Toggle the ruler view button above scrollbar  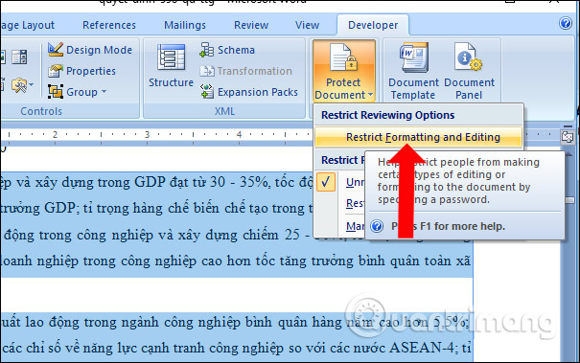point(568,137)
